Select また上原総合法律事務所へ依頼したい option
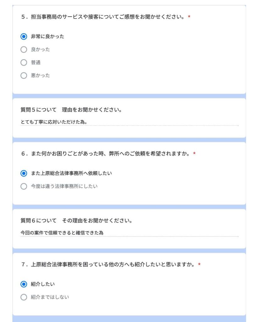 [x=24, y=173]
